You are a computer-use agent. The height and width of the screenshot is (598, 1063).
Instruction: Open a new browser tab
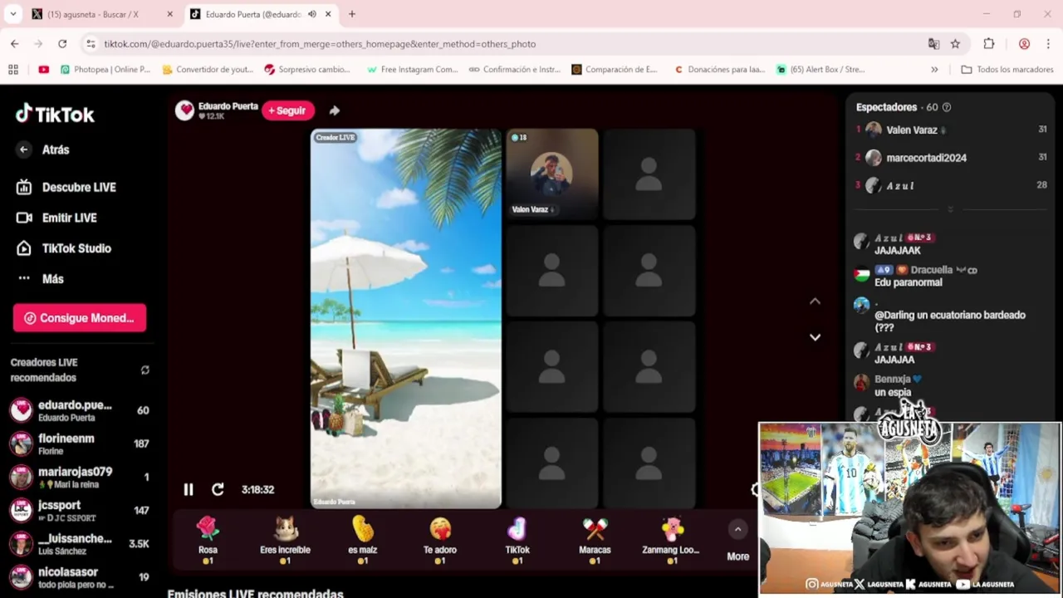tap(352, 14)
